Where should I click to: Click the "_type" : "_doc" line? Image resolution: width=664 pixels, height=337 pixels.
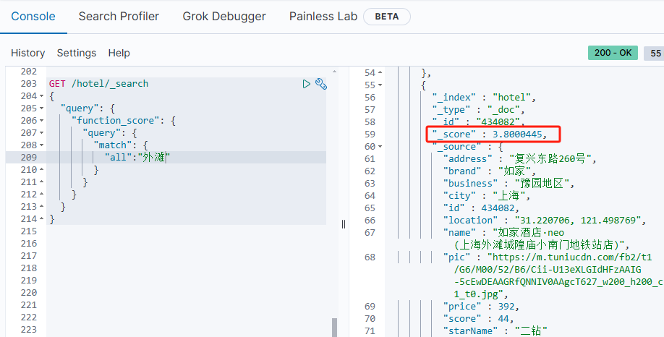pos(479,110)
